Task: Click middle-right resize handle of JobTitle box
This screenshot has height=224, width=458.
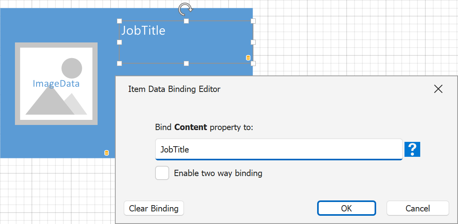Action: pyautogui.click(x=253, y=42)
